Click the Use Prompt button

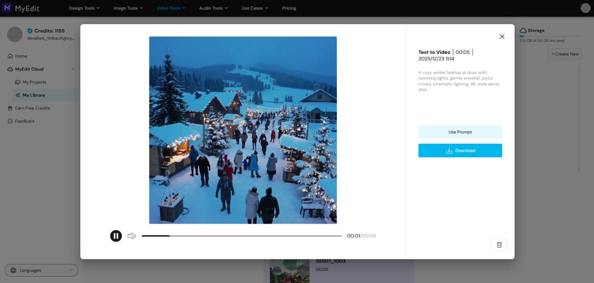point(460,132)
